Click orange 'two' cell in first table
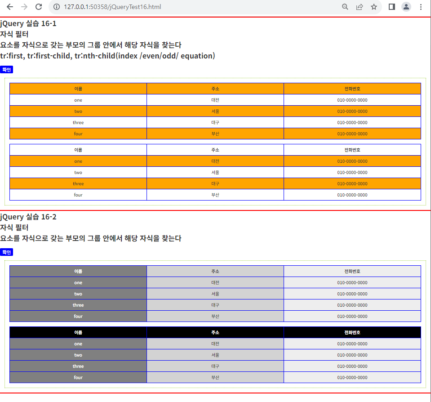The height and width of the screenshot is (402, 431). coord(78,112)
